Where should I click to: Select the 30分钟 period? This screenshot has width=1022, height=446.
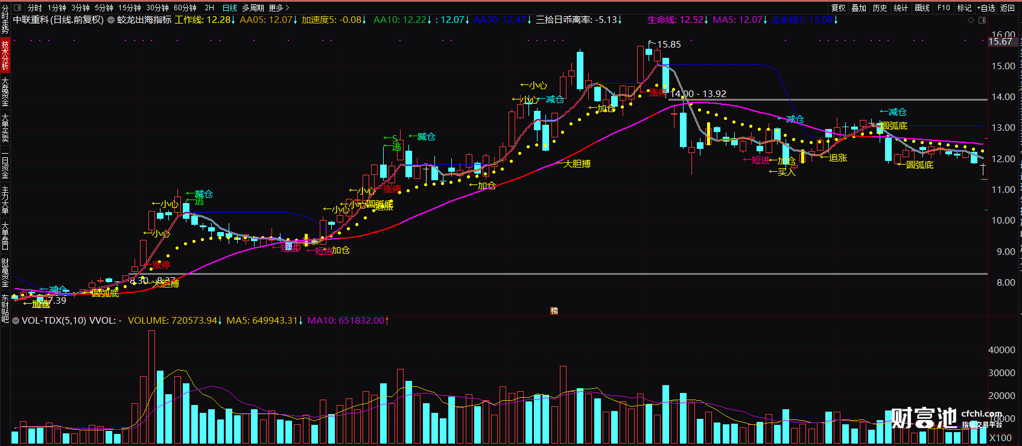157,8
